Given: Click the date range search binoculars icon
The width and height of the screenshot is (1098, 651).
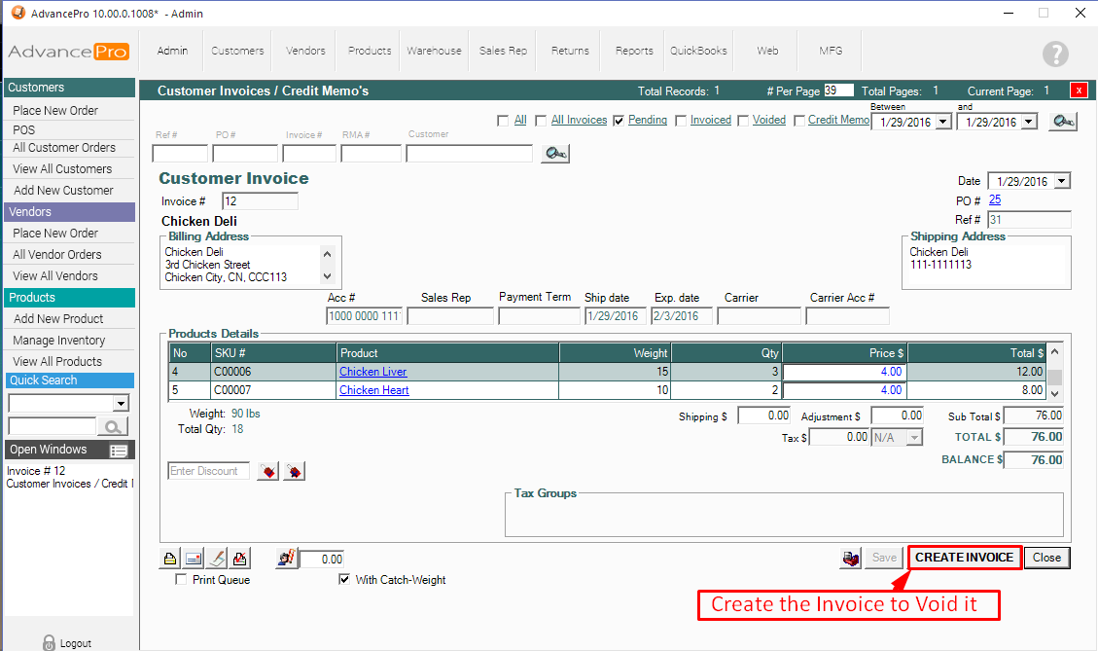Looking at the screenshot, I should tap(1064, 122).
